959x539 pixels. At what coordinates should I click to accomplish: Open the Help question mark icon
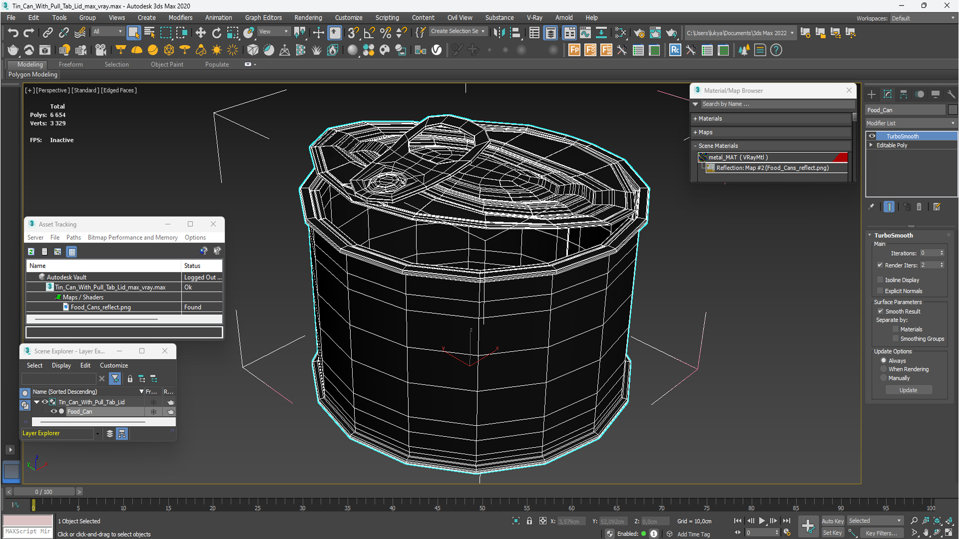click(776, 50)
